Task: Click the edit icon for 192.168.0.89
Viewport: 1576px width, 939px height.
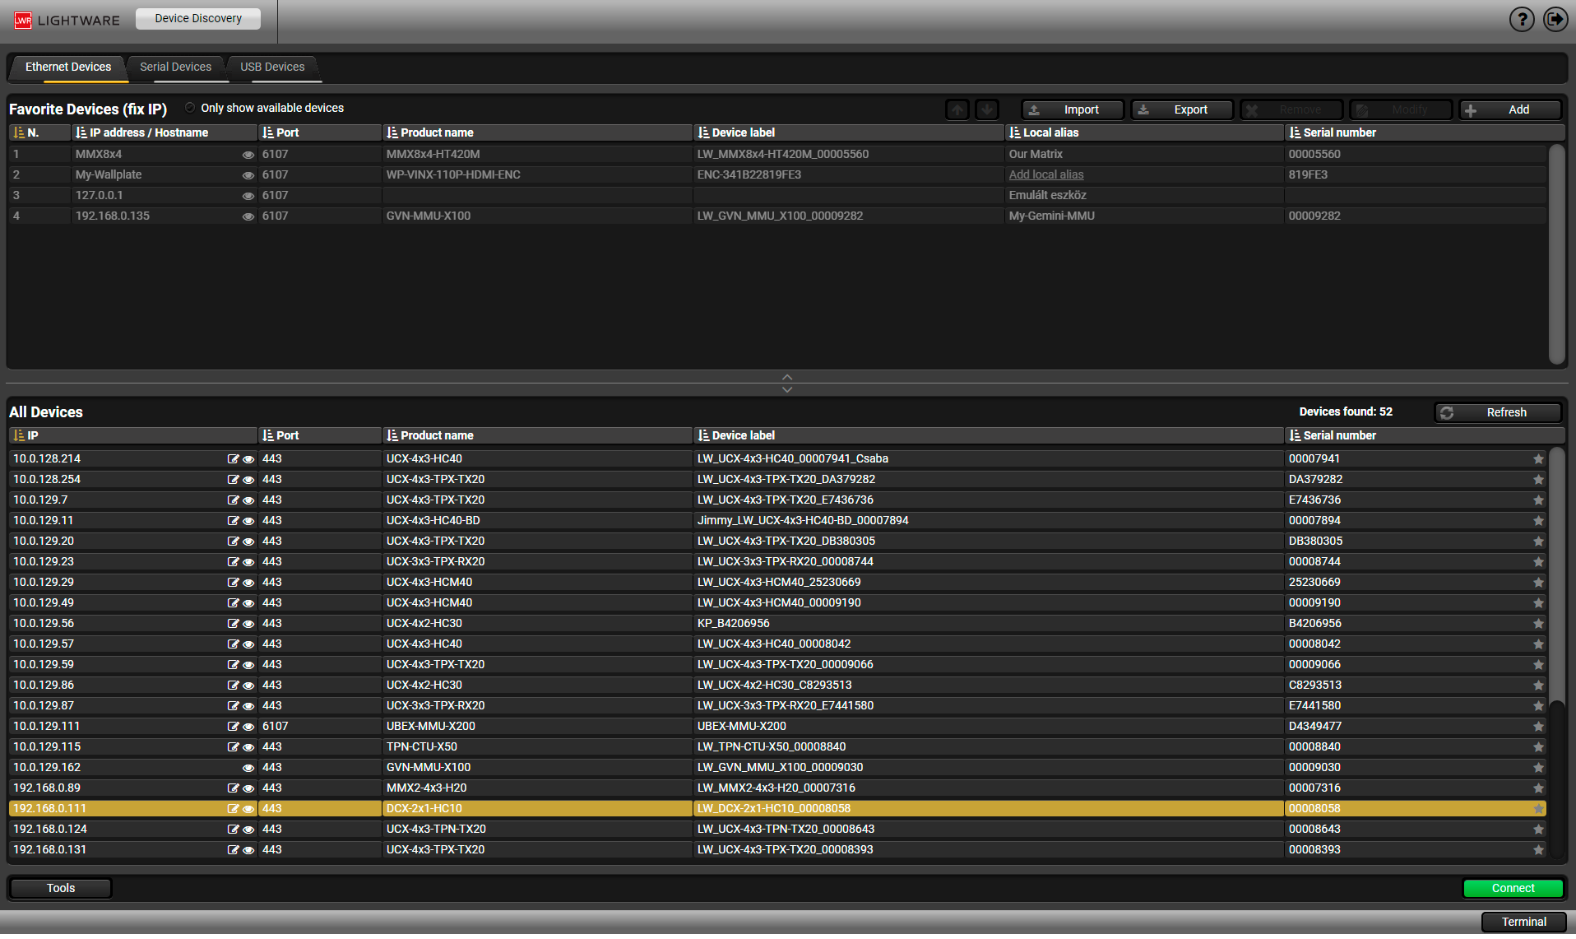Action: pos(233,788)
